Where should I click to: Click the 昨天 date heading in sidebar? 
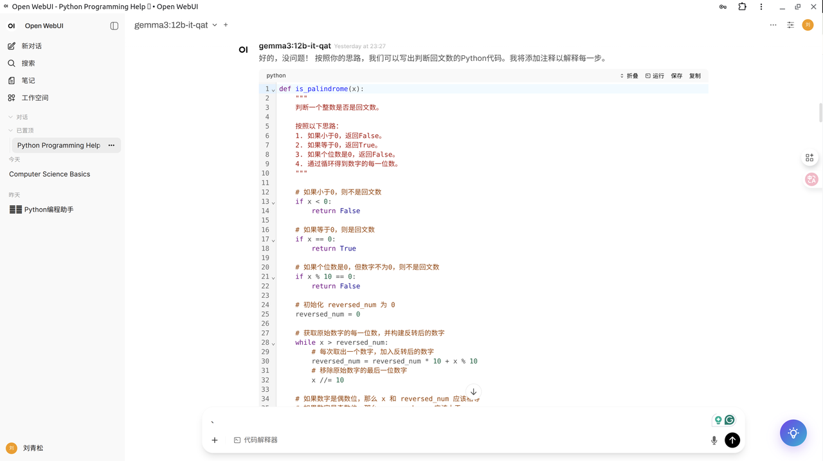(14, 195)
